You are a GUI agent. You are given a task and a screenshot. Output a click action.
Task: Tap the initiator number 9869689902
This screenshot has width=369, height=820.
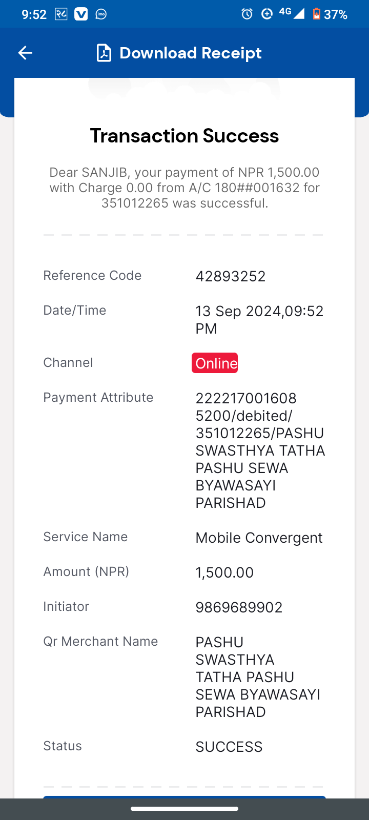point(239,607)
